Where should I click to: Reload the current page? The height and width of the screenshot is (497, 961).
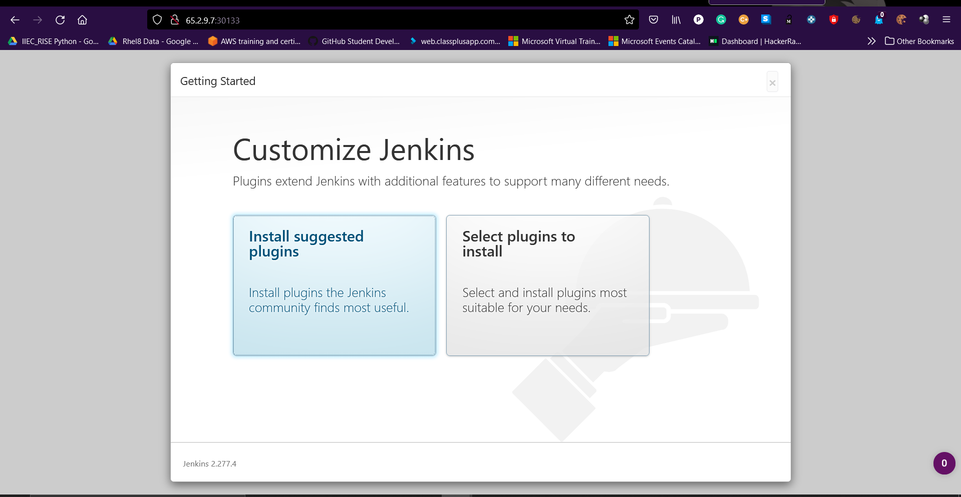pos(60,20)
